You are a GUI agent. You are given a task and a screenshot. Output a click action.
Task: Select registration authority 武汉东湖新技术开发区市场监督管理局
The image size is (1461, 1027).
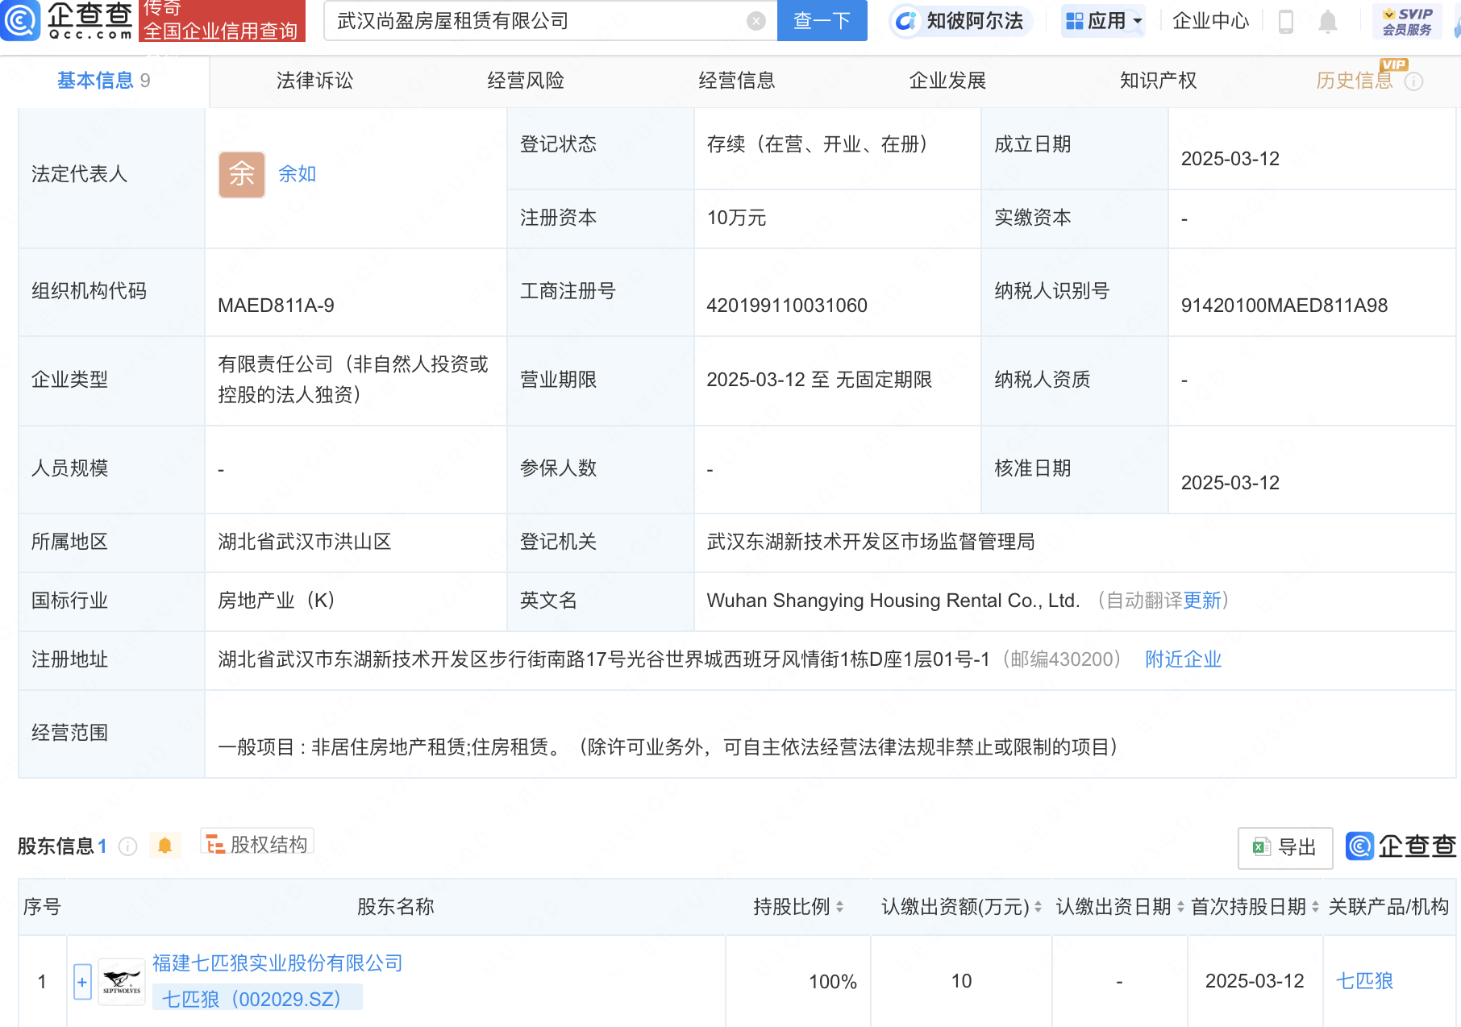click(871, 542)
